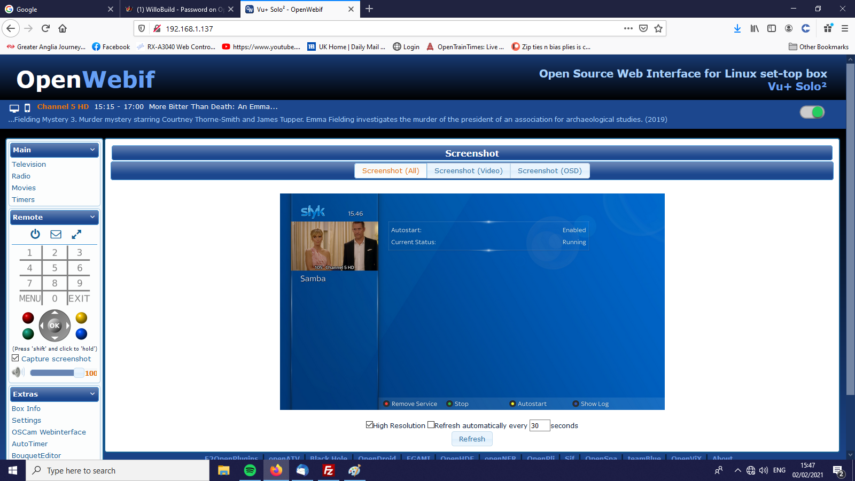Toggle the Firefox sidebars icon

tap(772, 28)
